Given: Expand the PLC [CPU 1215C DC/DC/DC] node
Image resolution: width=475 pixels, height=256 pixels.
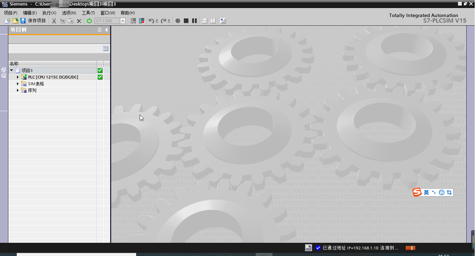Looking at the screenshot, I should 18,77.
